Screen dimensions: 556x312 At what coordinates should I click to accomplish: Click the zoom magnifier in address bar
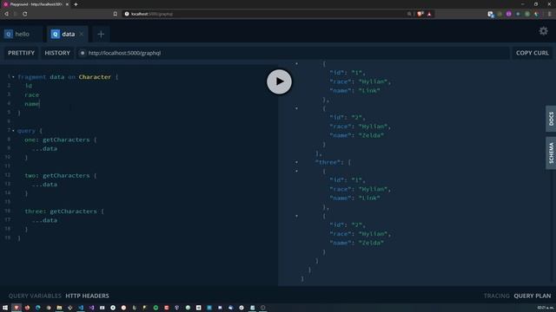(409, 14)
